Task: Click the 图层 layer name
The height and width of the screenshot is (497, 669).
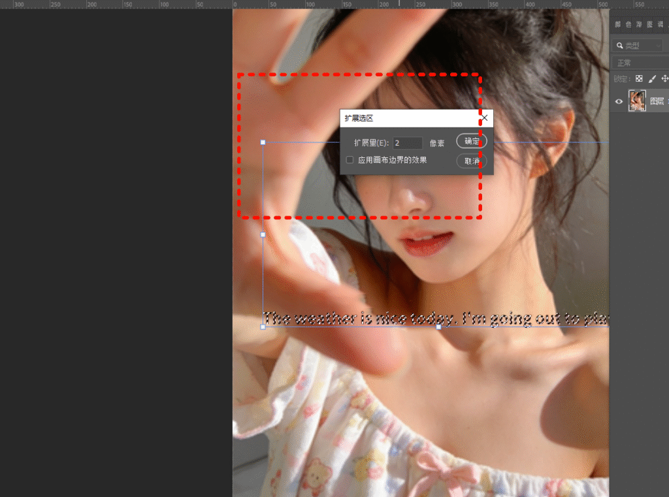Action: tap(657, 101)
